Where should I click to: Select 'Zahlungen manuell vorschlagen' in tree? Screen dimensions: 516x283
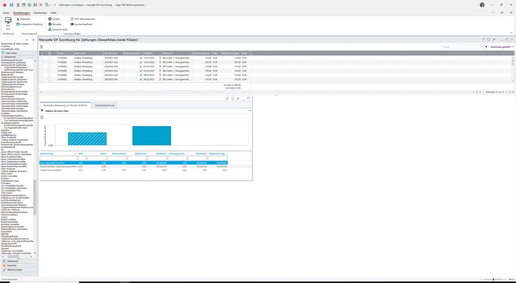[17, 253]
